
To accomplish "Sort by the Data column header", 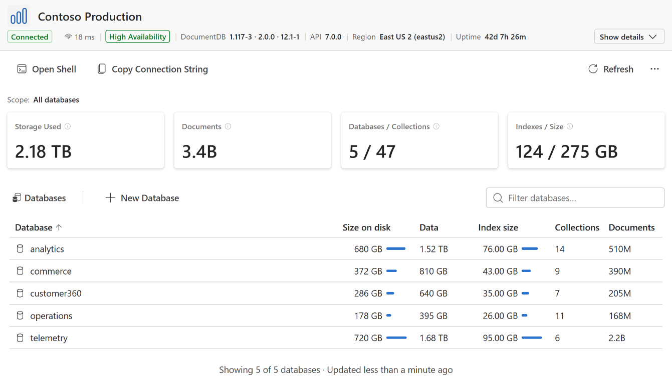I will pyautogui.click(x=429, y=227).
